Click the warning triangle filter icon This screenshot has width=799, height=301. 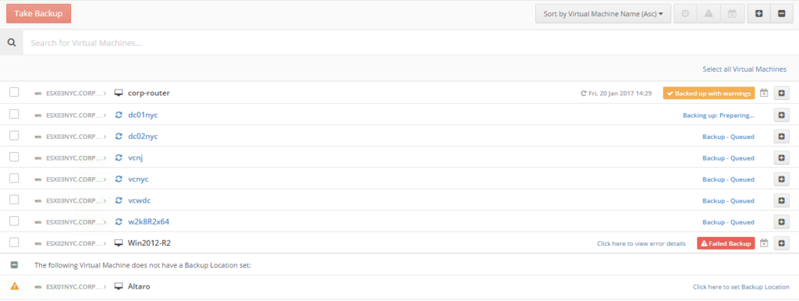[708, 14]
